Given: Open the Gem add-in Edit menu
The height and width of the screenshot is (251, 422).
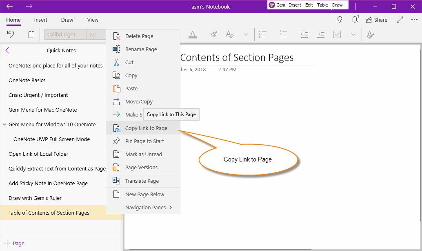Looking at the screenshot, I should pos(309,5).
